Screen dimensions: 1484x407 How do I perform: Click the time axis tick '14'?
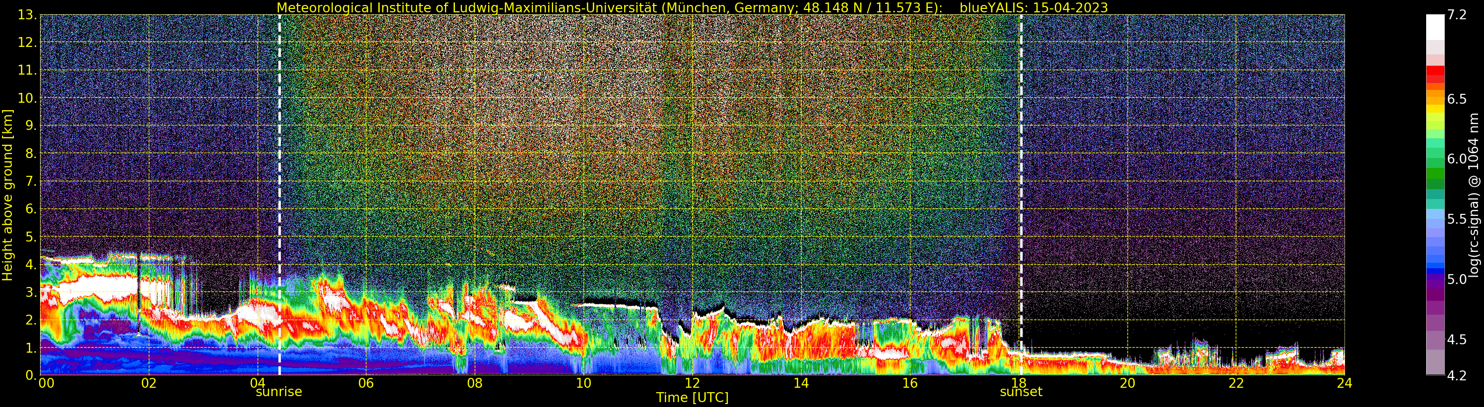(801, 383)
